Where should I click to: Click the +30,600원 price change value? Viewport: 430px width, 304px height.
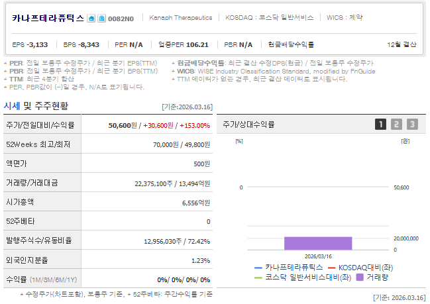click(158, 126)
